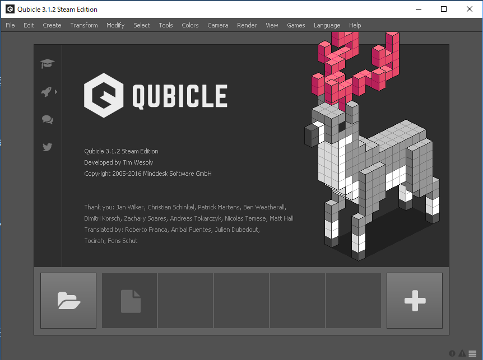This screenshot has height=360, width=483.
Task: Open the Colors menu
Action: pos(190,25)
